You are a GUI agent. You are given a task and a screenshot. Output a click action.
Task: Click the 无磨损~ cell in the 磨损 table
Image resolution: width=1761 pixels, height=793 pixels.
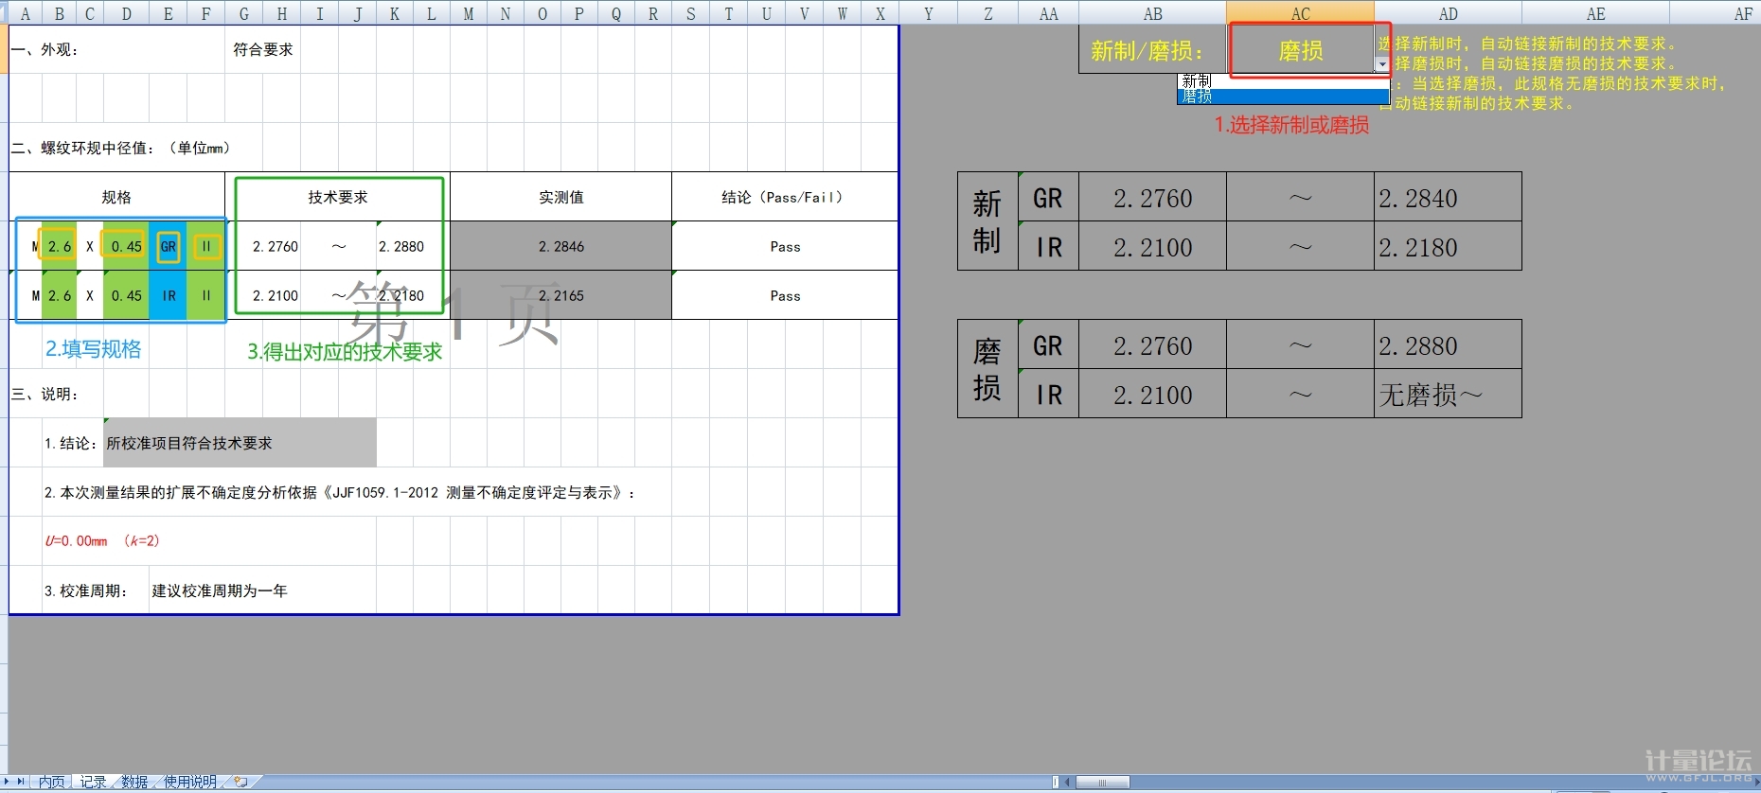(x=1447, y=395)
